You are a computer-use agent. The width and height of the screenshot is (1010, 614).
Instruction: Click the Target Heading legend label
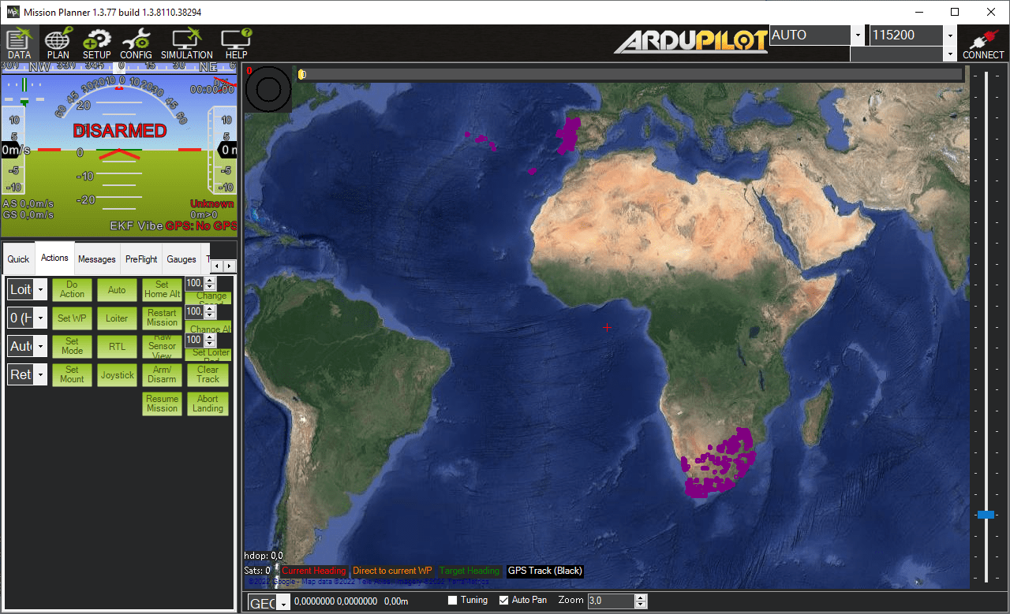pos(469,571)
